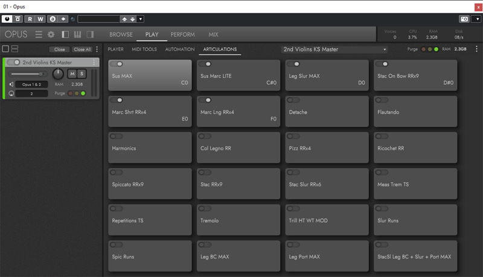Enable the Detache articulation toggle

[293, 100]
